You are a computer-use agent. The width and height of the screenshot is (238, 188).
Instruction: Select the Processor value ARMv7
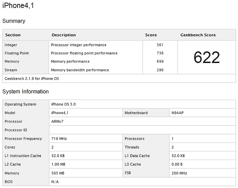pyautogui.click(x=58, y=121)
